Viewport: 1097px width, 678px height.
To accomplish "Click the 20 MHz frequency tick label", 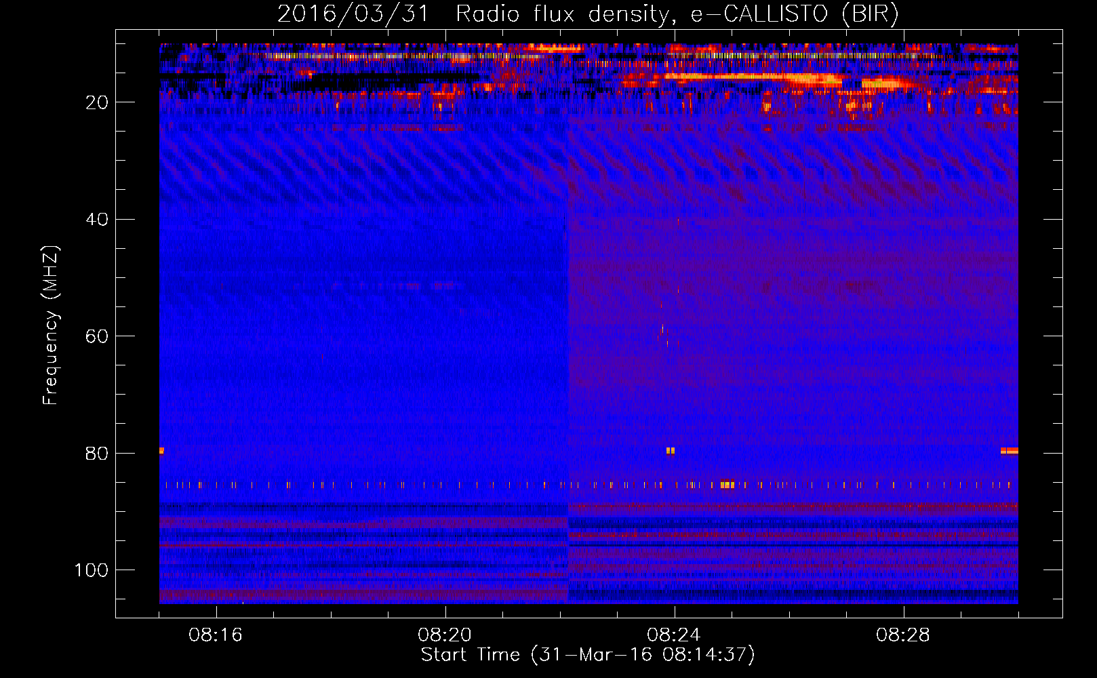I will (x=97, y=102).
